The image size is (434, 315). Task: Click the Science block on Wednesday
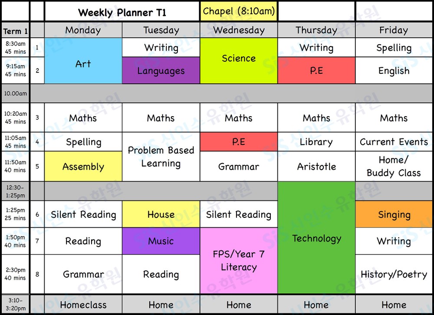click(x=239, y=61)
